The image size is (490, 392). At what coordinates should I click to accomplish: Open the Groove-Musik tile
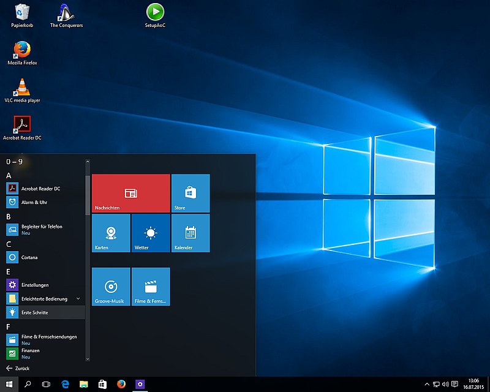111,287
